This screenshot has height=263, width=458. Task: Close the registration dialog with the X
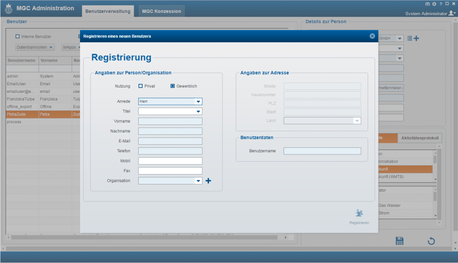point(372,36)
